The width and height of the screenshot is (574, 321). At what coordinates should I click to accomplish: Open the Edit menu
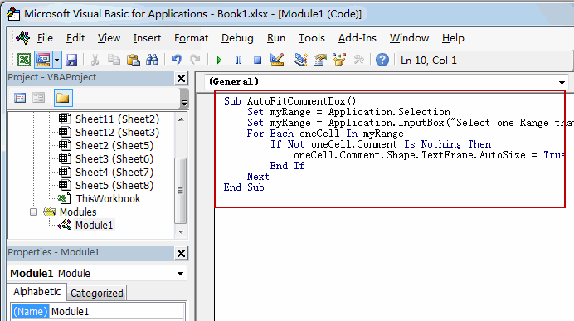click(x=75, y=37)
